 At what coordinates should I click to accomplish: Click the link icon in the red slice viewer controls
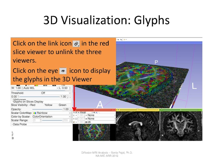(x=74, y=113)
